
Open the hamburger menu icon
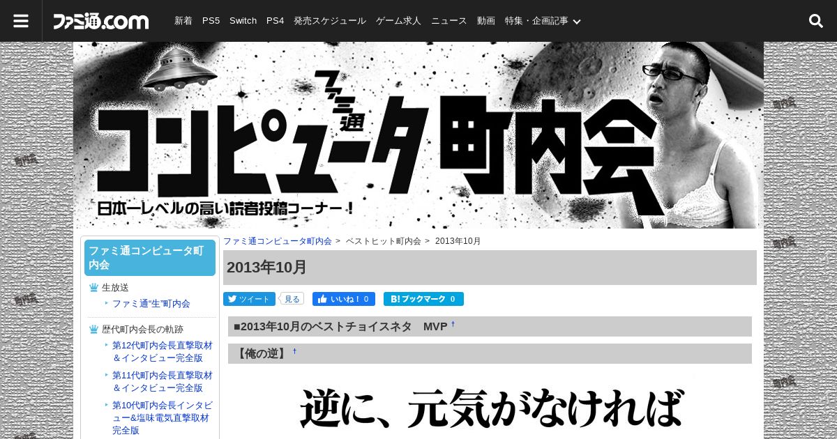21,21
